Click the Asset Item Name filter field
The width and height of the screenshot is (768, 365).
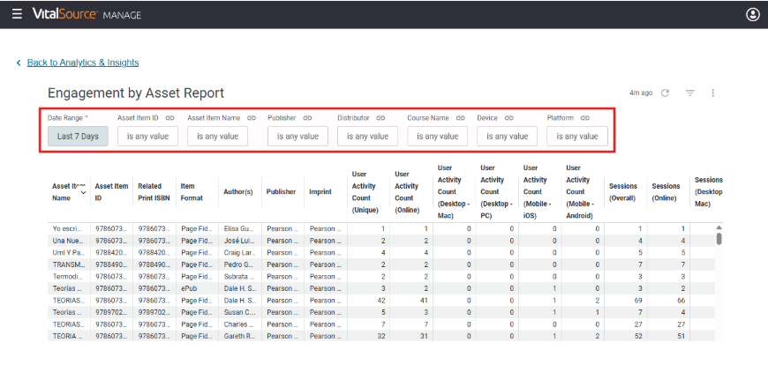point(217,137)
